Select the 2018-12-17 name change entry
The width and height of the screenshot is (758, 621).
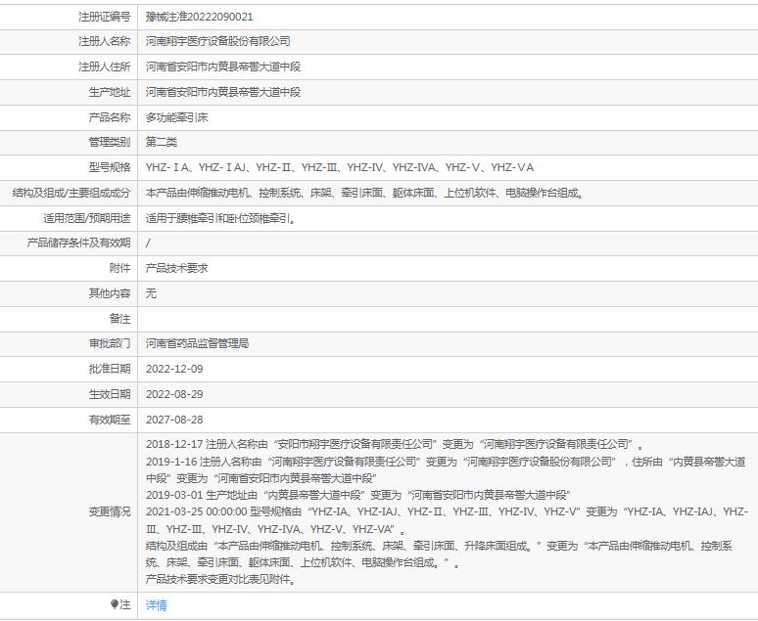(x=395, y=444)
